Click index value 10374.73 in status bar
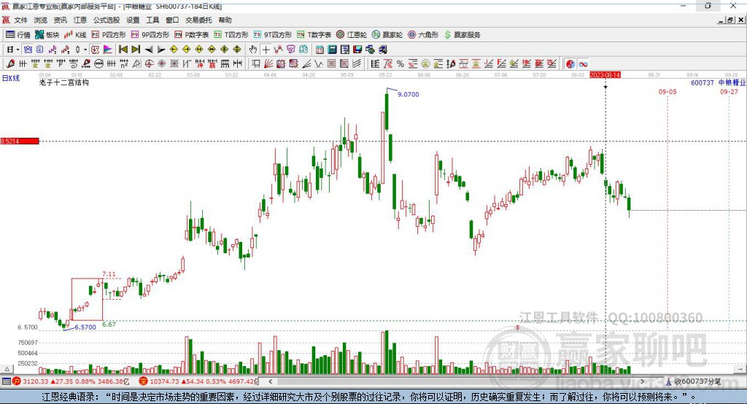Screen dimensions: 747x404 [164, 381]
